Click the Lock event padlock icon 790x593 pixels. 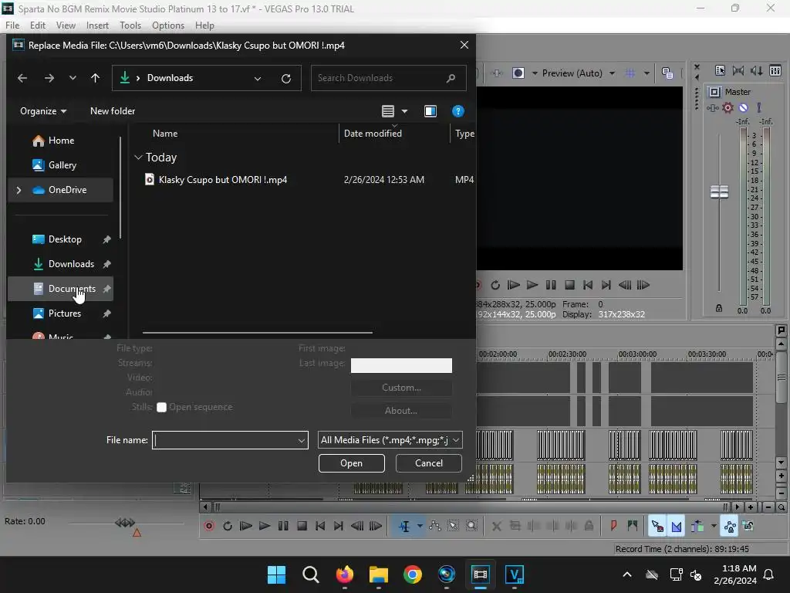(589, 526)
